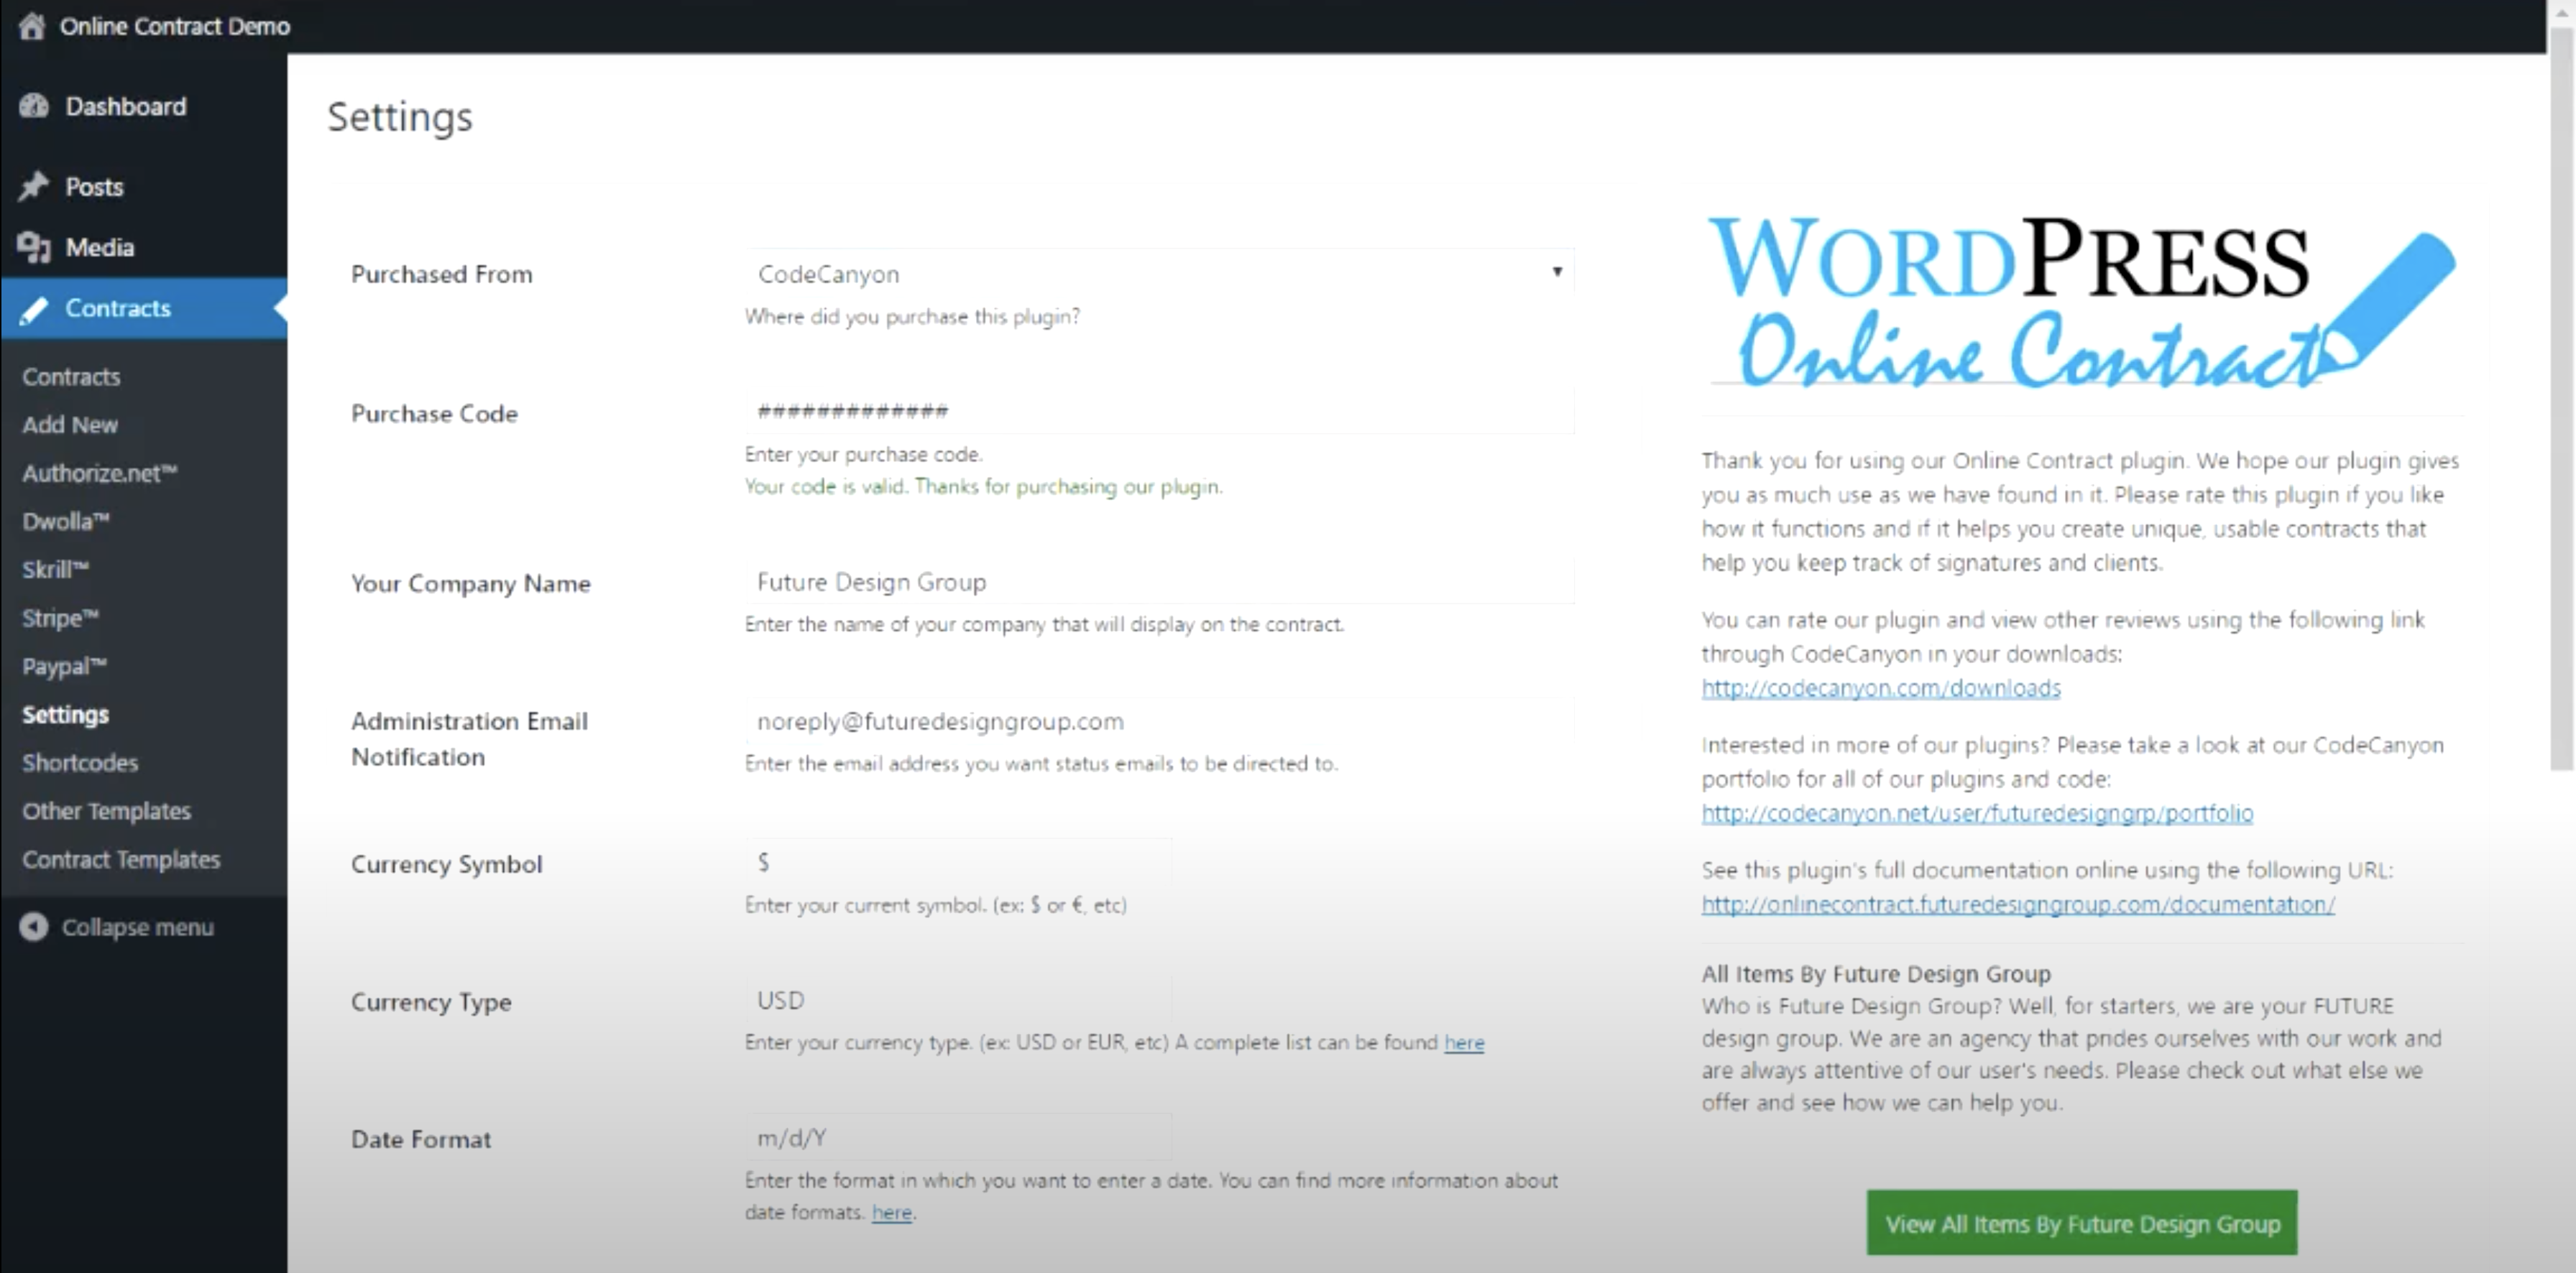Click the Posts pushpin icon
The height and width of the screenshot is (1273, 2576).
click(x=34, y=187)
